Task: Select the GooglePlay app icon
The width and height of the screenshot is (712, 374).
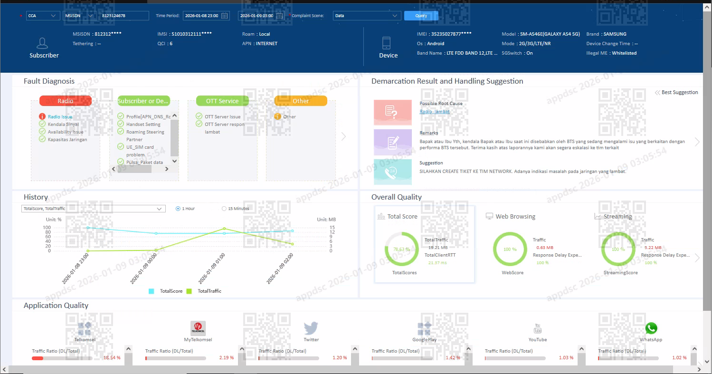Action: [424, 328]
